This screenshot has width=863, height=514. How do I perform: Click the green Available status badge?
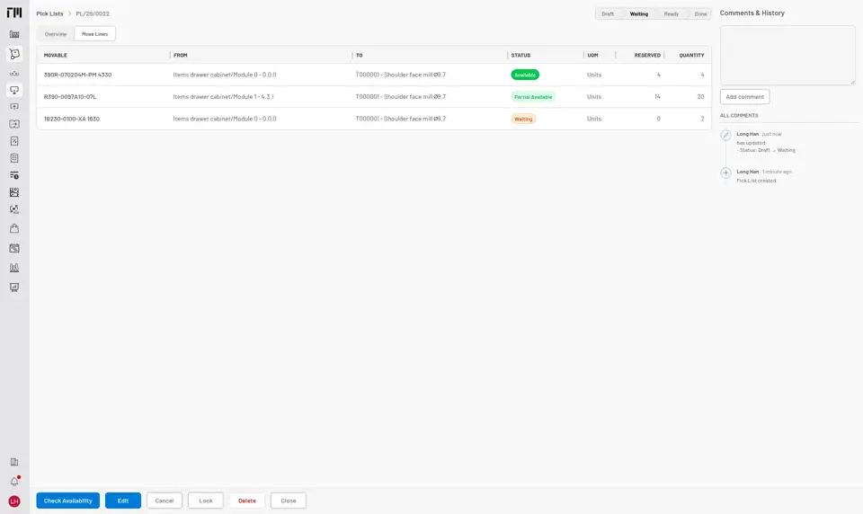(525, 75)
